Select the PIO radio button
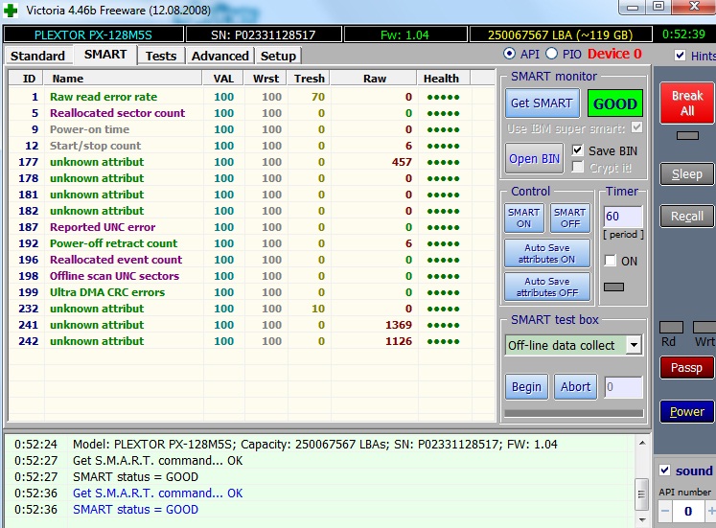 point(551,54)
